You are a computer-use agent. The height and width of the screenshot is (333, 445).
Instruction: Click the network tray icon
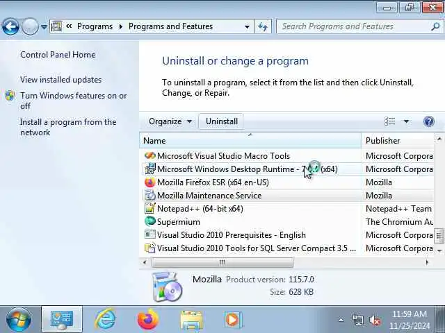(358, 321)
